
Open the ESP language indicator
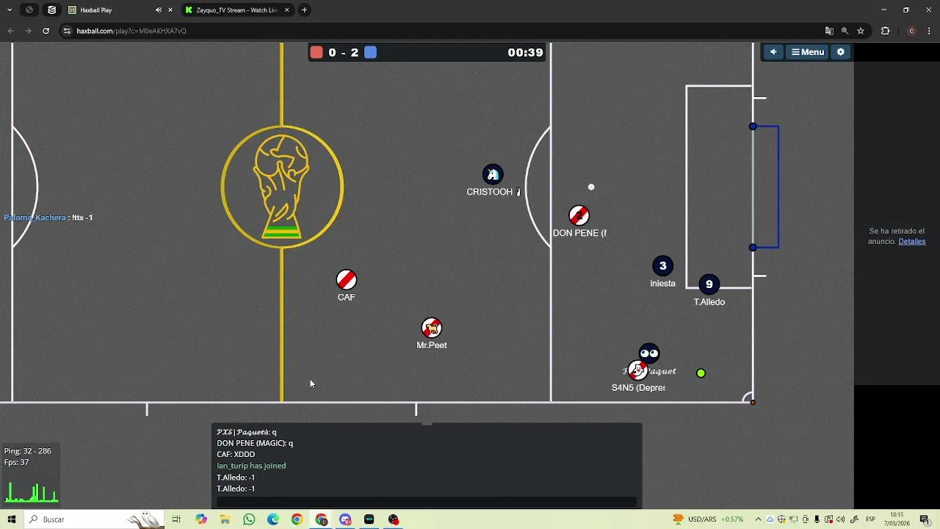(870, 519)
